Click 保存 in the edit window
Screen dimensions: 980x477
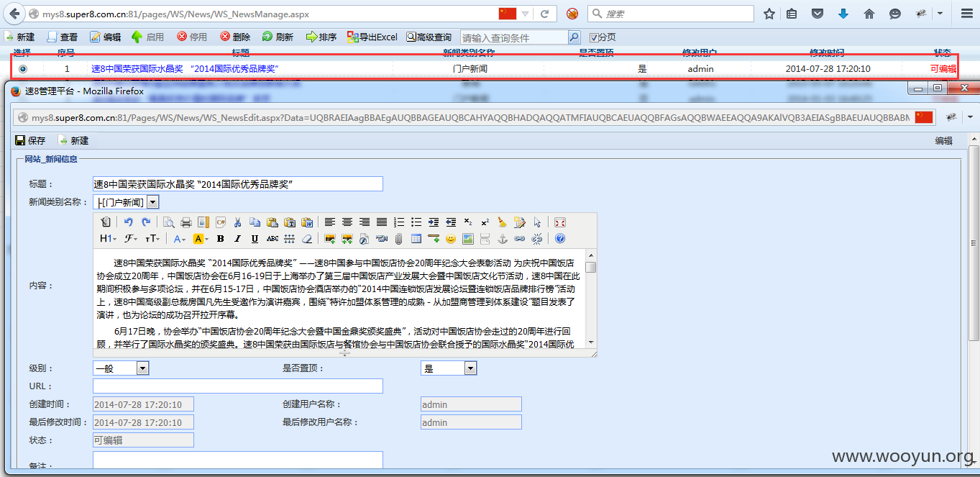(x=30, y=140)
